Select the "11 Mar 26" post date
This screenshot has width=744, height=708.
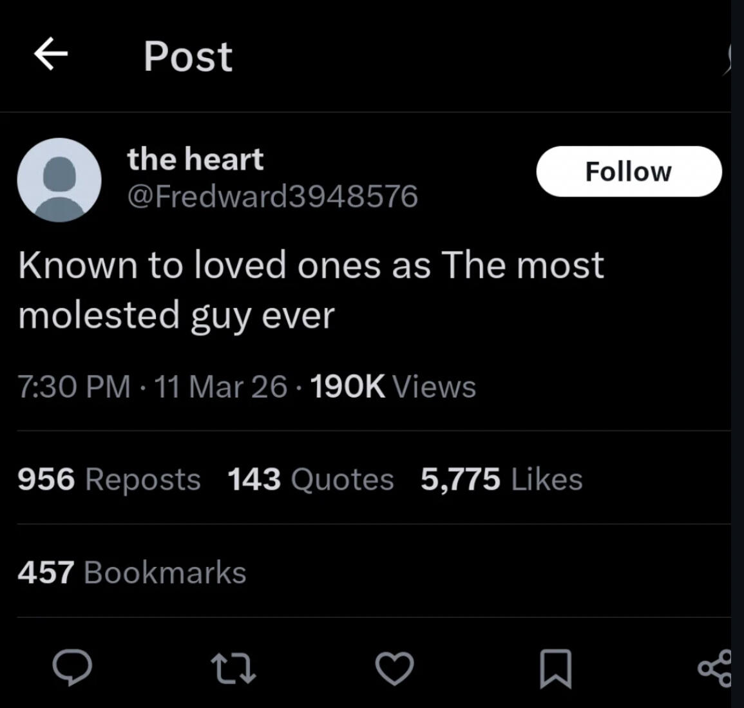pyautogui.click(x=221, y=387)
